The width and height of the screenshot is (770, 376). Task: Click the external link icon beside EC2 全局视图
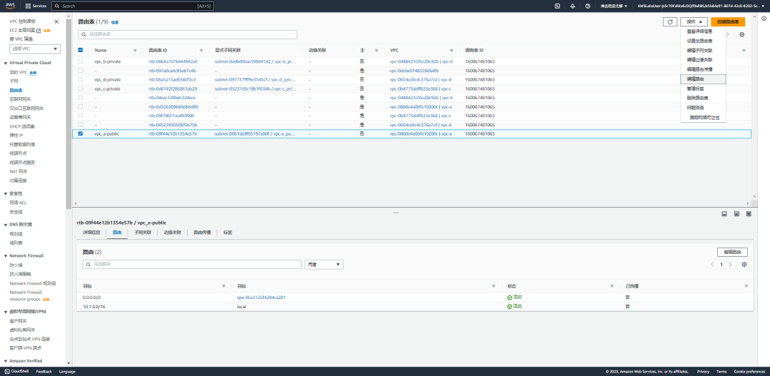(38, 31)
